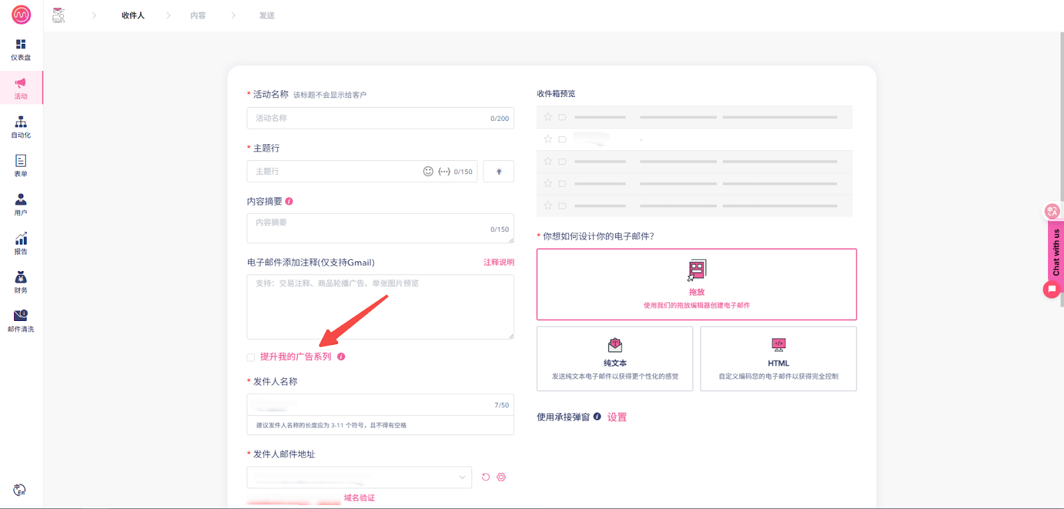Open the 仪表盘 dashboard in sidebar
The width and height of the screenshot is (1064, 509).
21,49
